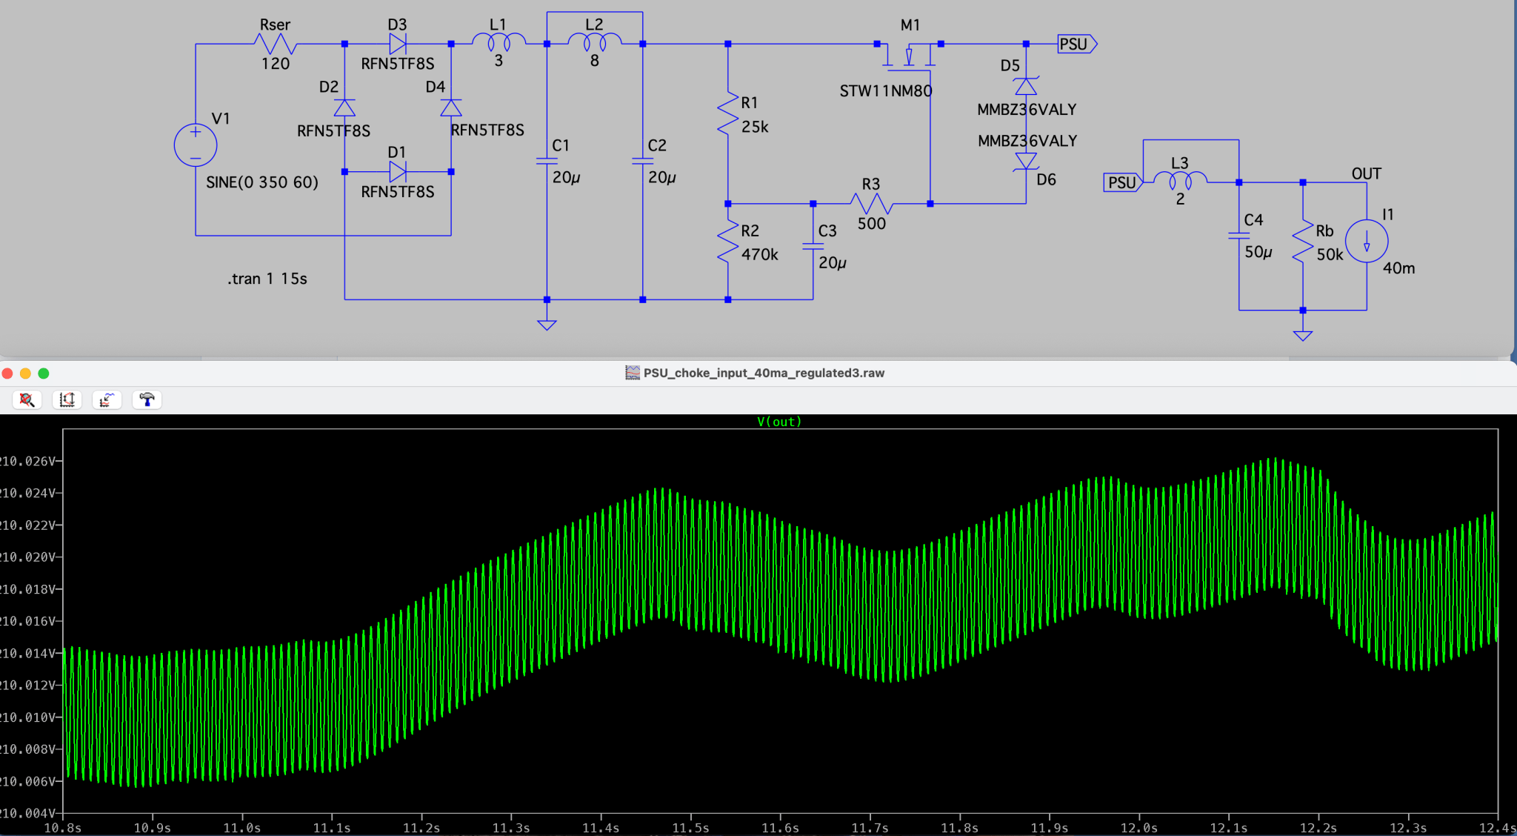This screenshot has width=1517, height=836.
Task: Select diode D2 in the schematic
Action: point(344,108)
